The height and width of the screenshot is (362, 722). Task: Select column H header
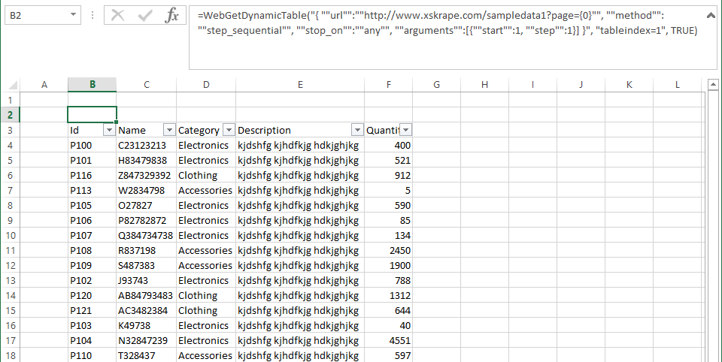click(x=484, y=85)
